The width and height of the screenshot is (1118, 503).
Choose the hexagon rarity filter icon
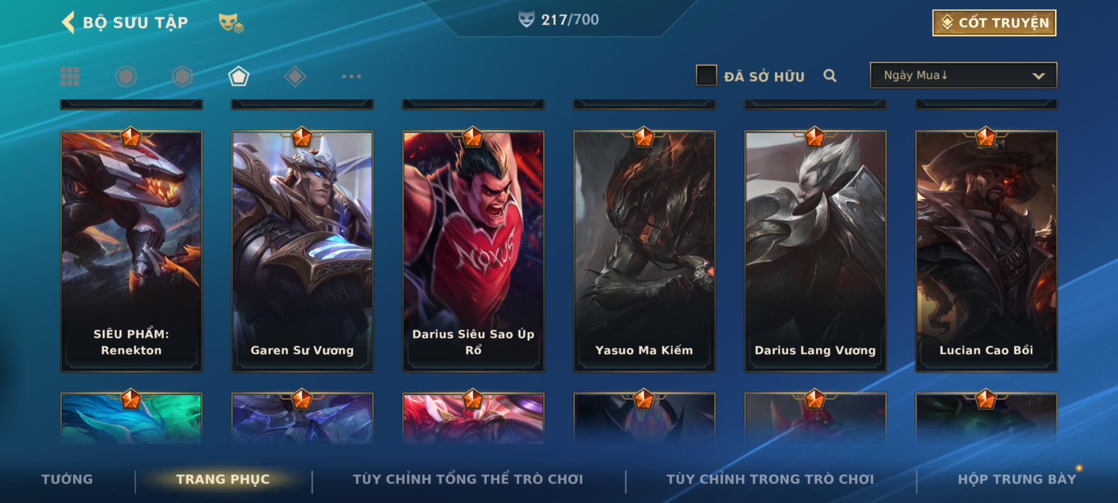[x=182, y=76]
